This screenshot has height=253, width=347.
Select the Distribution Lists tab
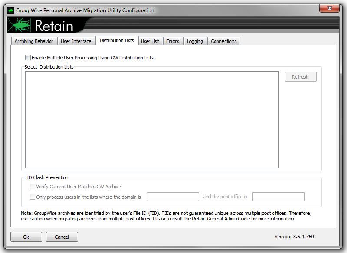tap(117, 40)
